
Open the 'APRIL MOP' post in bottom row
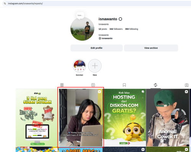[81, 149]
